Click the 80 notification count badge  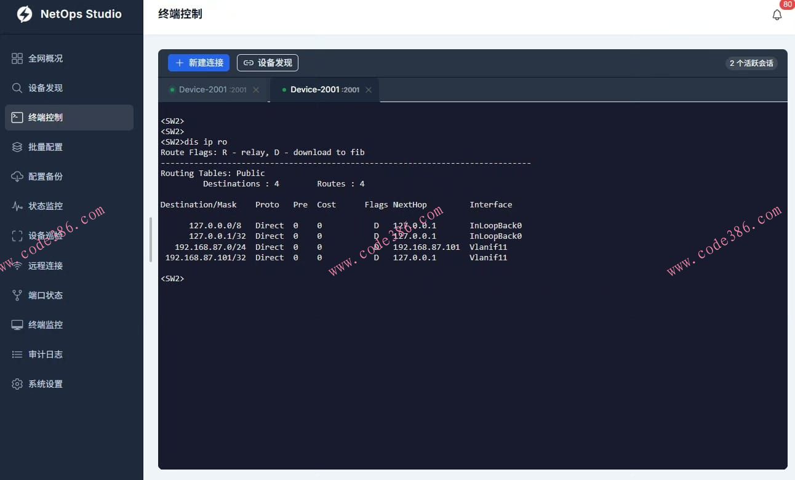click(788, 4)
